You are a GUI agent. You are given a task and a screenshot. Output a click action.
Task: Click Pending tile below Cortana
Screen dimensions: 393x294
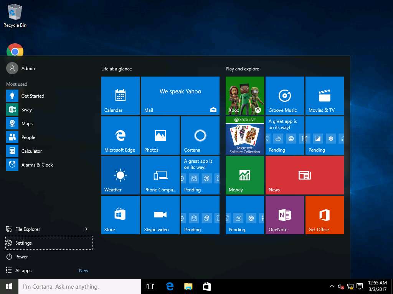point(200,175)
